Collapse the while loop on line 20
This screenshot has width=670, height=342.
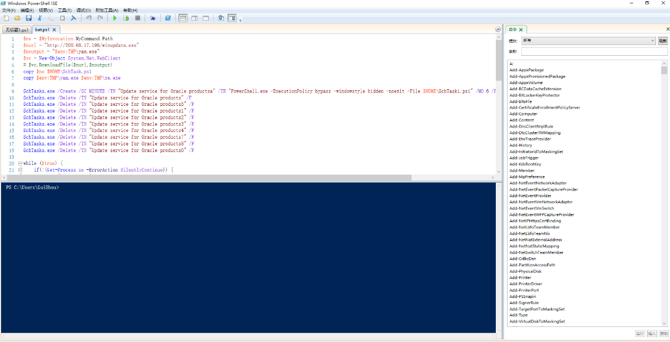20,163
